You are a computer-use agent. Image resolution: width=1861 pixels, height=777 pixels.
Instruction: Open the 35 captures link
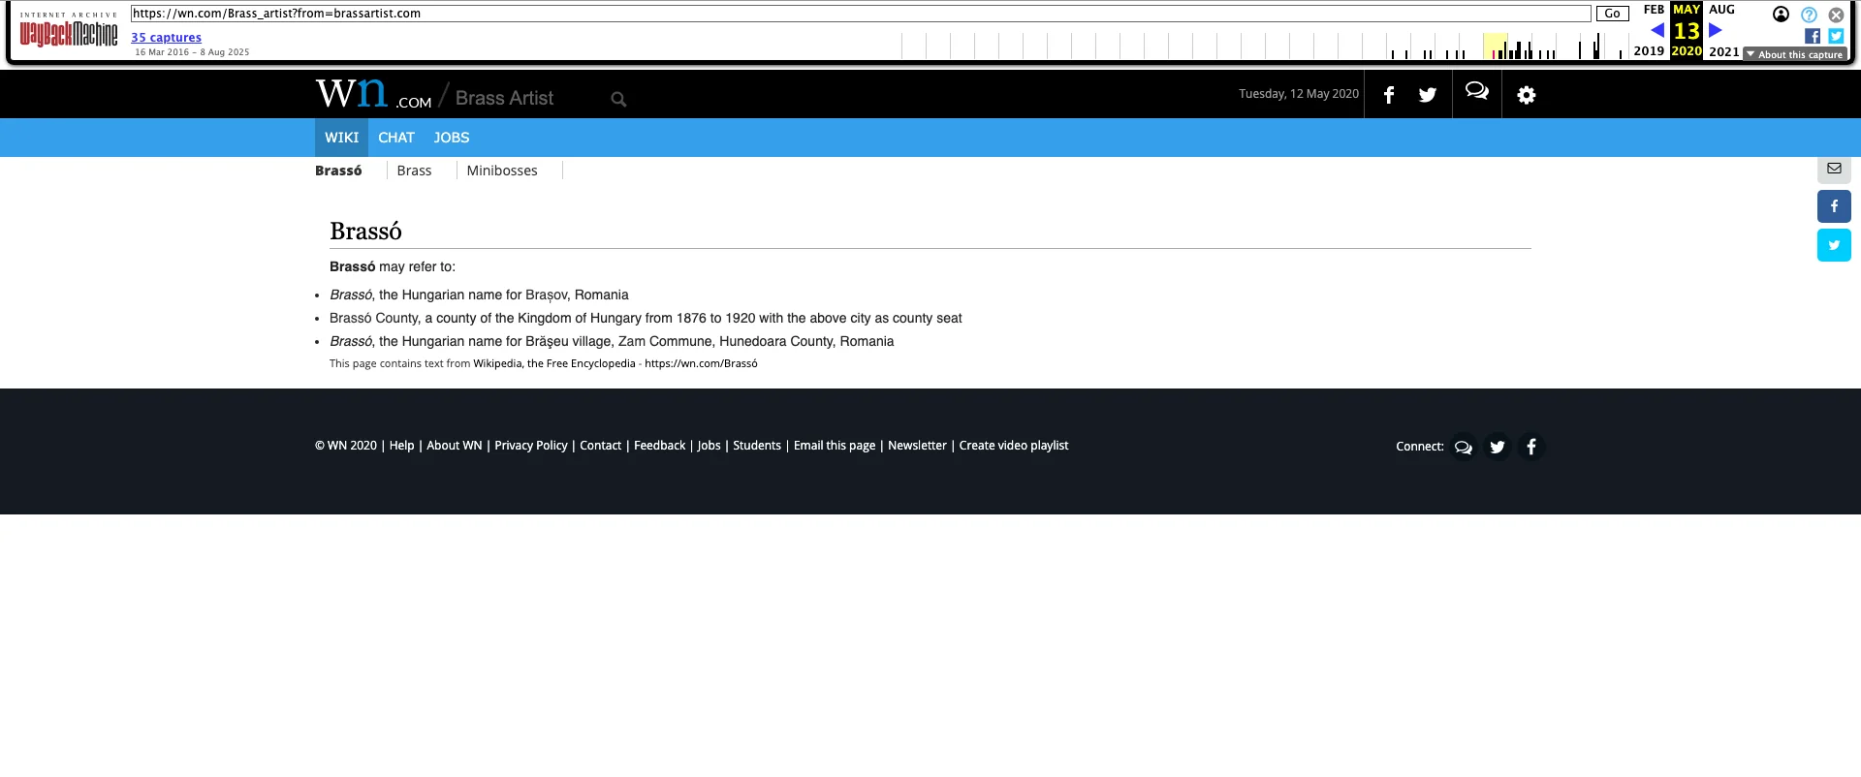coord(166,38)
